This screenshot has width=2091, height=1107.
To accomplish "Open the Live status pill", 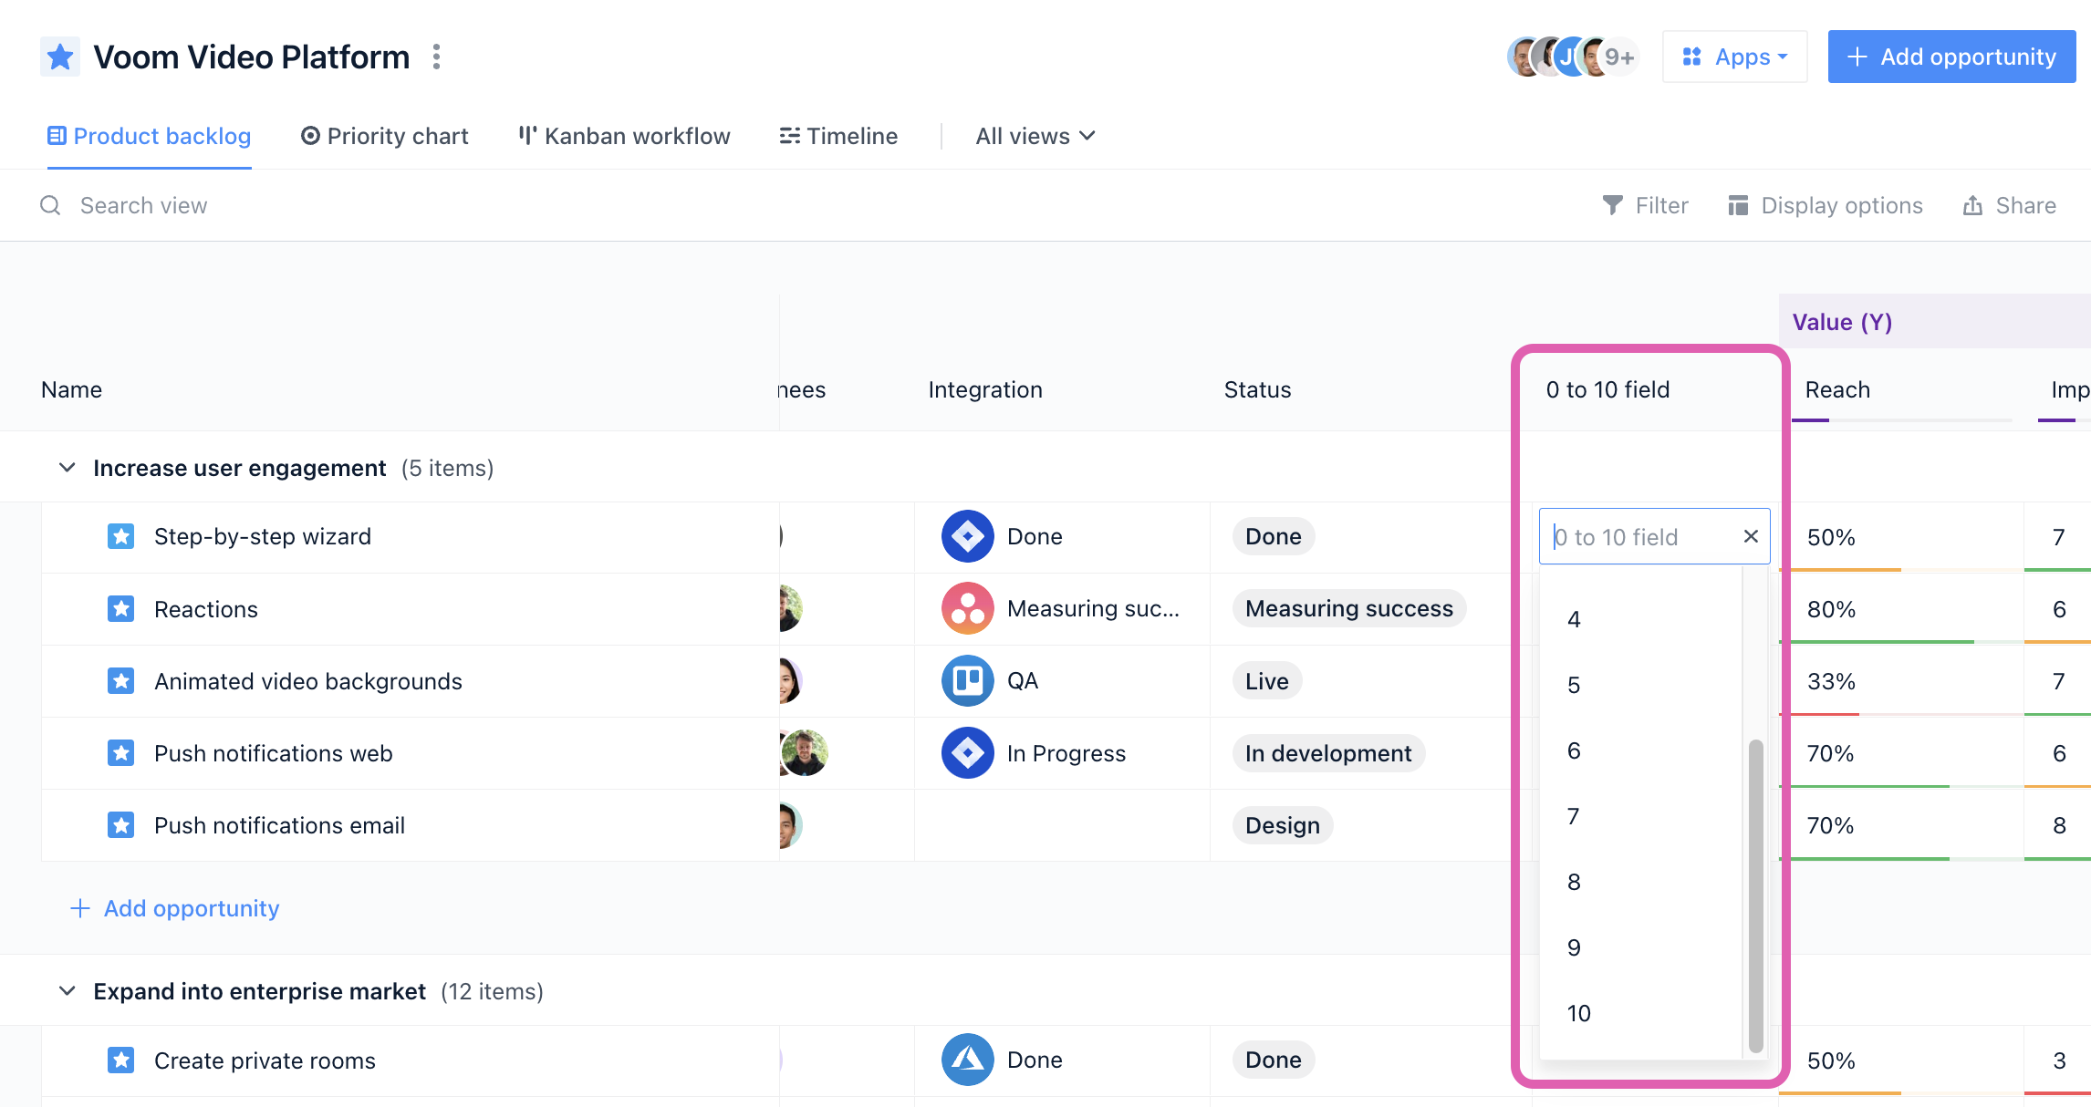I will point(1267,681).
